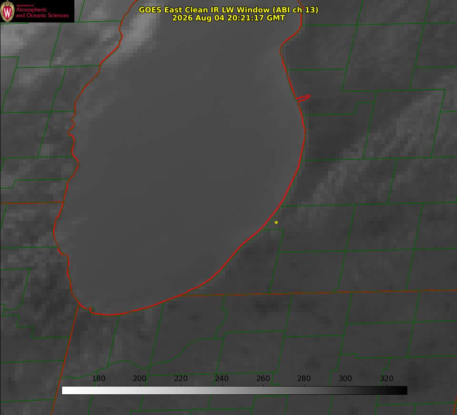
Task: Pick the 300 value on the colorbar
Action: [345, 378]
